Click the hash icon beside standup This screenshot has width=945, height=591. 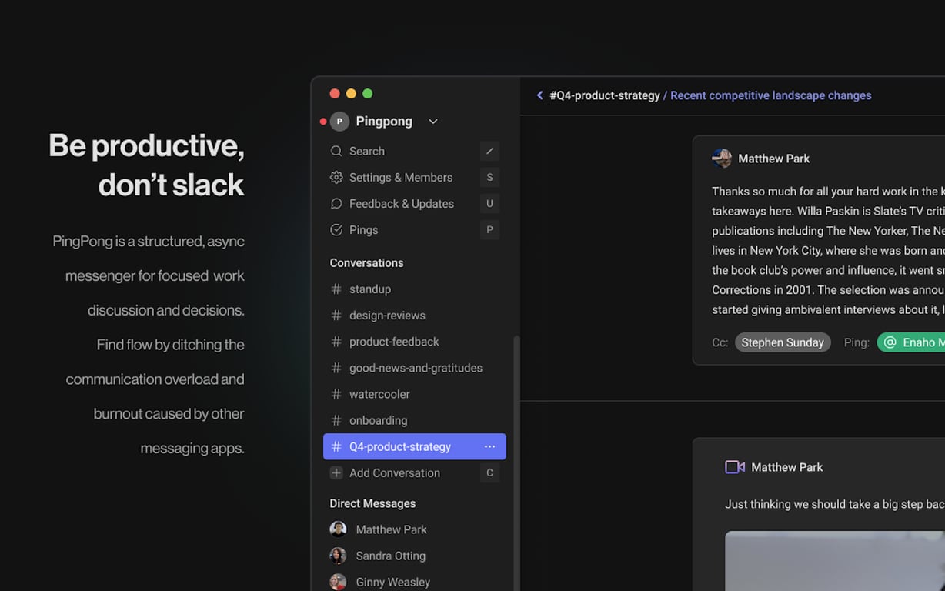(x=336, y=289)
